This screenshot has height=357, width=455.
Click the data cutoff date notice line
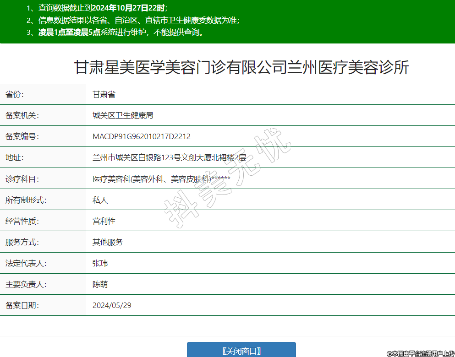tap(97, 8)
